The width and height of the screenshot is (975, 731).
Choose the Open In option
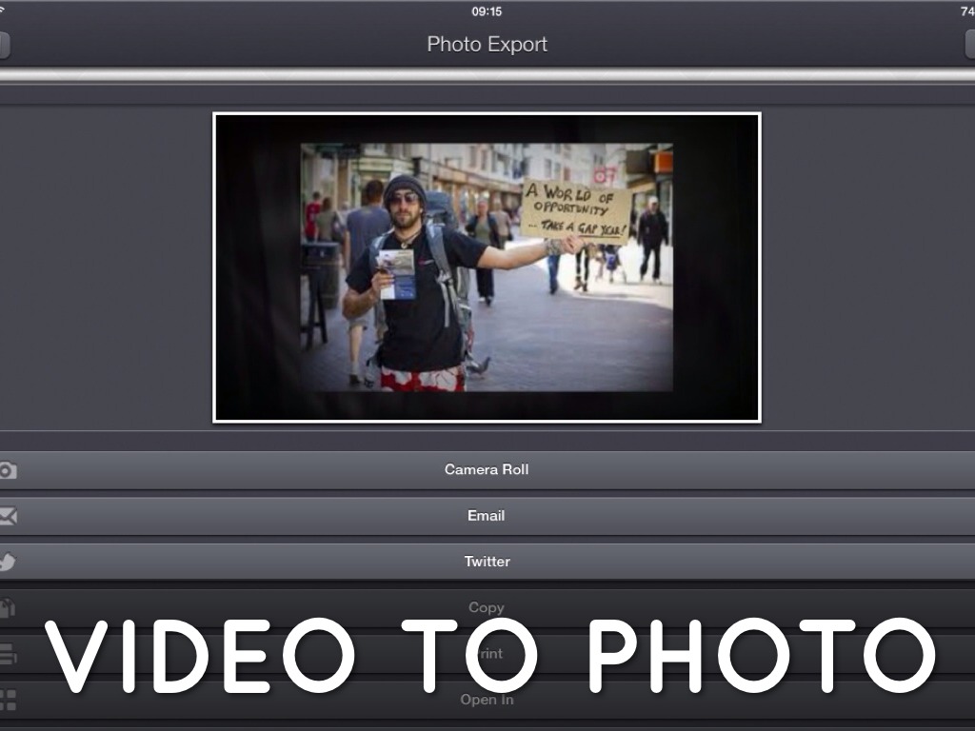[x=487, y=701]
